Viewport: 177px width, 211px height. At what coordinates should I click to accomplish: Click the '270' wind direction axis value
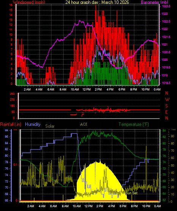tap(13, 100)
